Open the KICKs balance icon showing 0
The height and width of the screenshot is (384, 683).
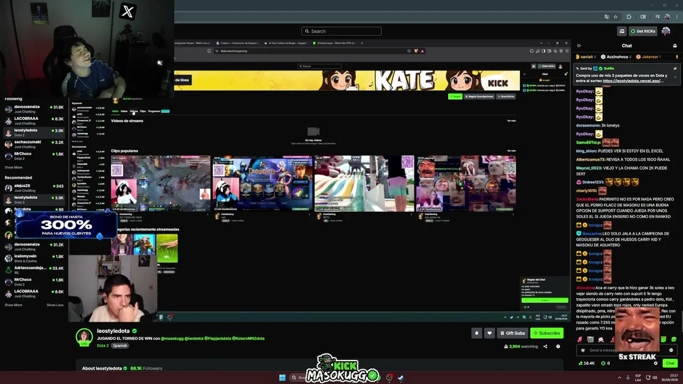[x=605, y=363]
